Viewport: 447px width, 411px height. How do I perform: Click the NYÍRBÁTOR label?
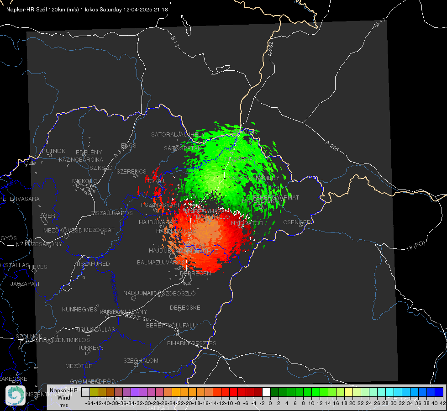(247, 223)
